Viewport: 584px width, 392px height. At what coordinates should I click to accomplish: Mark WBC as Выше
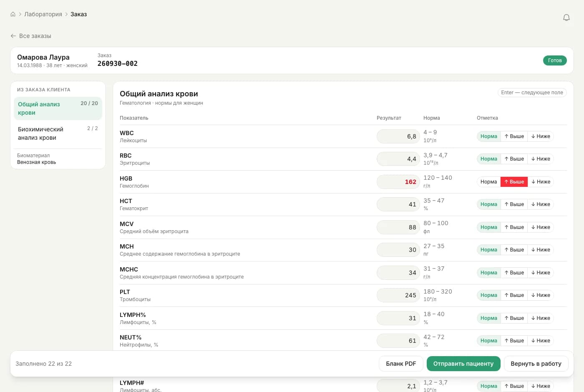tap(514, 136)
